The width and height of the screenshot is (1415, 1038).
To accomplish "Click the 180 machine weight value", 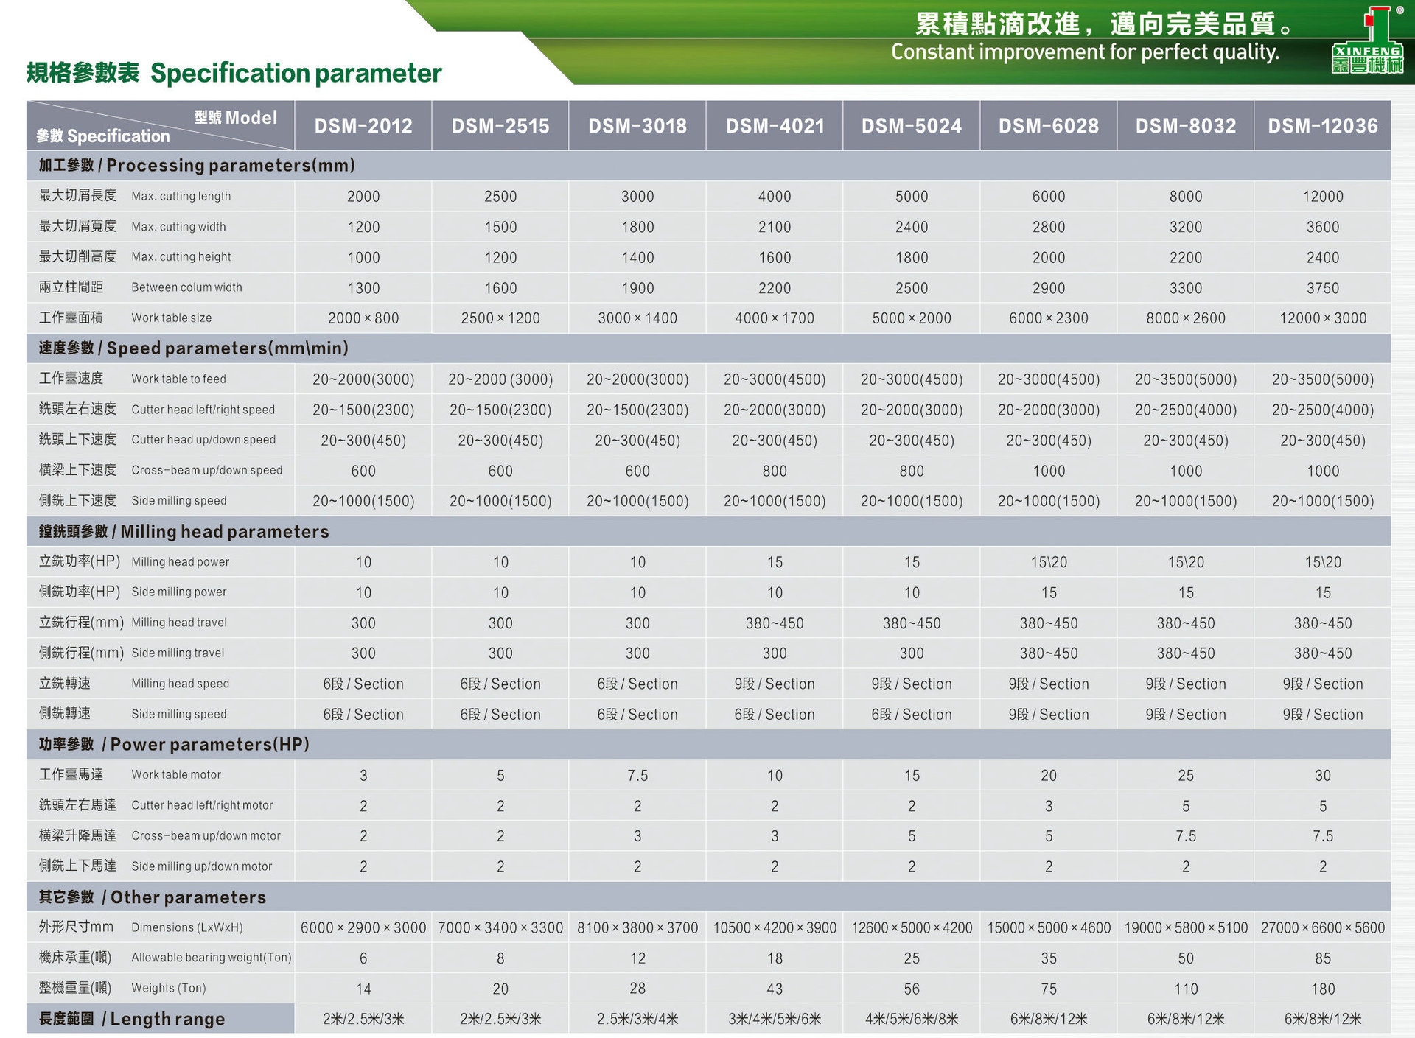I will point(1323,989).
